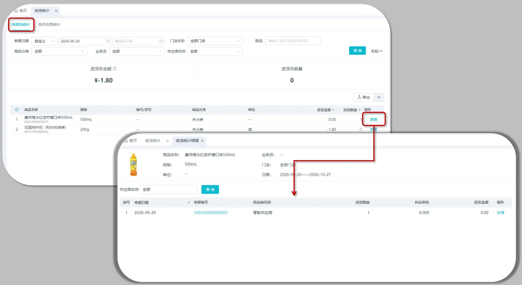Click the 康师傅冰红茶 product bottle thumbnail
522x285 pixels.
pos(133,165)
